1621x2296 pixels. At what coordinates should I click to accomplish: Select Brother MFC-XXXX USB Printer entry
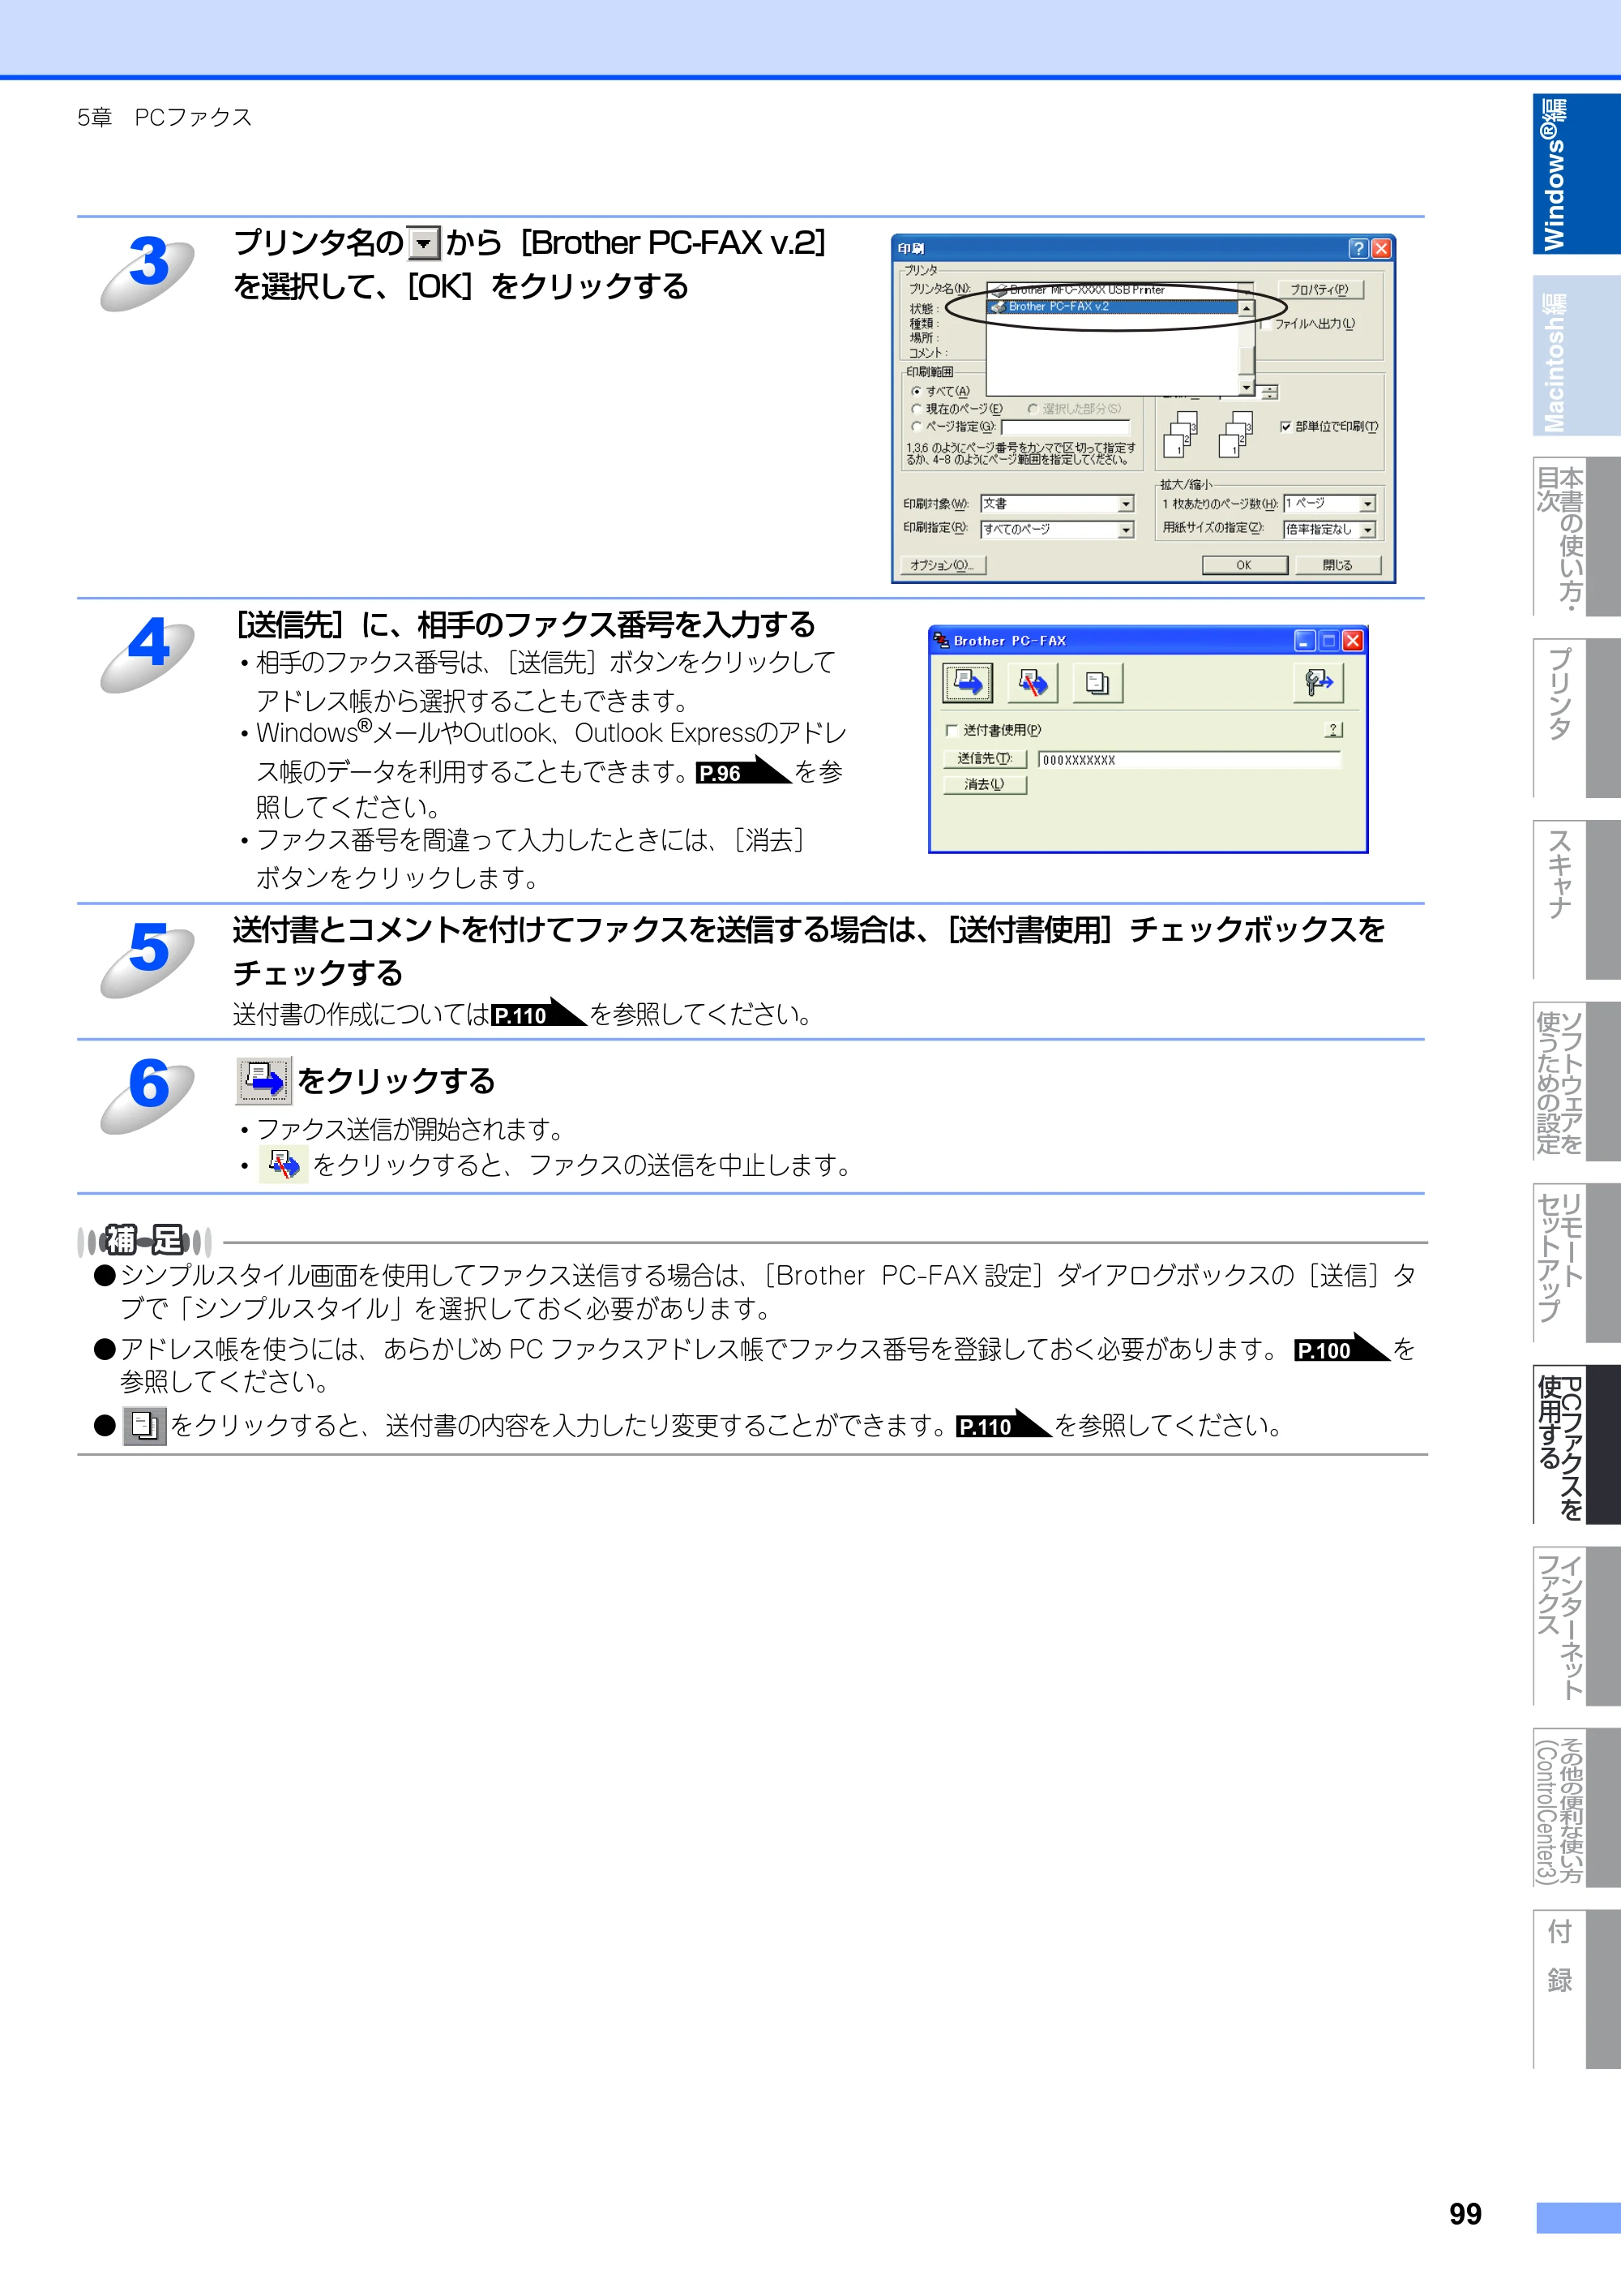1112,290
